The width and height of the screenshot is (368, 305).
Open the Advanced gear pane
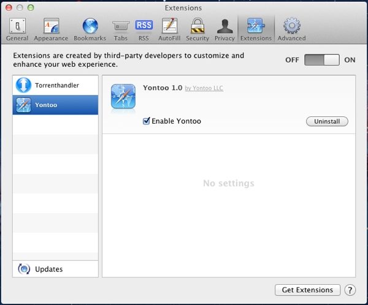click(x=291, y=29)
